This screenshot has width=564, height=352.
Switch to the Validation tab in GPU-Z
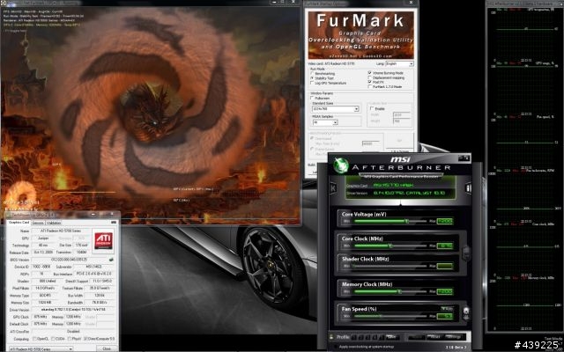(x=54, y=223)
